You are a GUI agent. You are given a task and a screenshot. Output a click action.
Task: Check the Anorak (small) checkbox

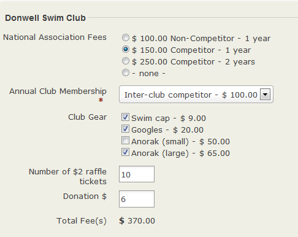pyautogui.click(x=125, y=141)
